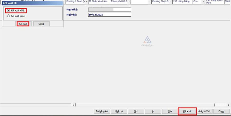Open the Thành phố Hồ C dropdown
231x116 pixels.
point(129,2)
